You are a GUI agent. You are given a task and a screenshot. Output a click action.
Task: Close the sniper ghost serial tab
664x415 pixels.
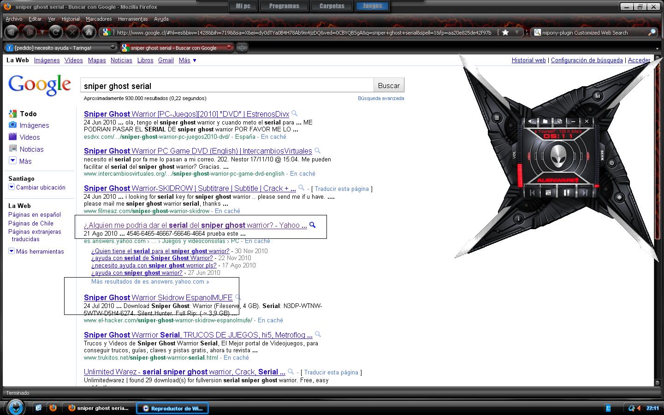(229, 47)
